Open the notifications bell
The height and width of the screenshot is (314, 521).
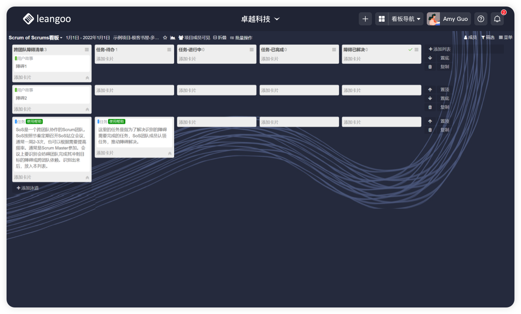tap(497, 19)
